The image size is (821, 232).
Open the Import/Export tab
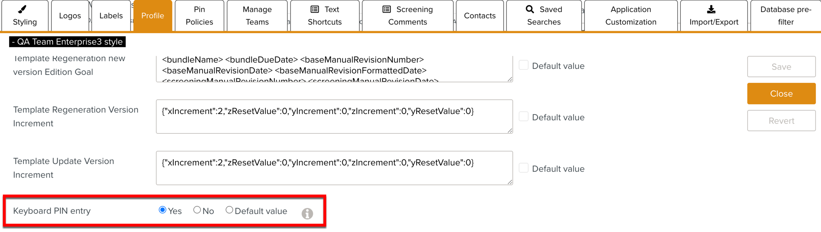click(x=714, y=15)
